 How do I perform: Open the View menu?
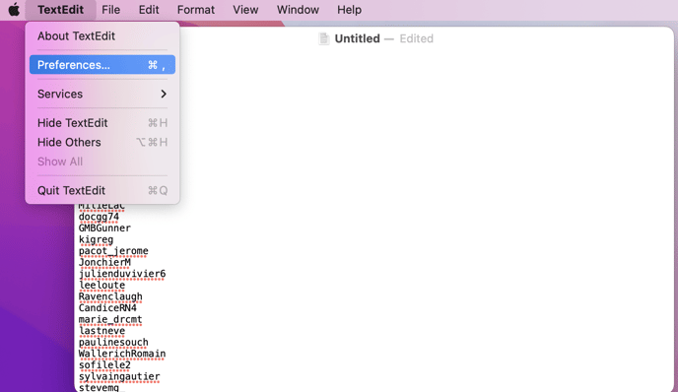(x=245, y=10)
